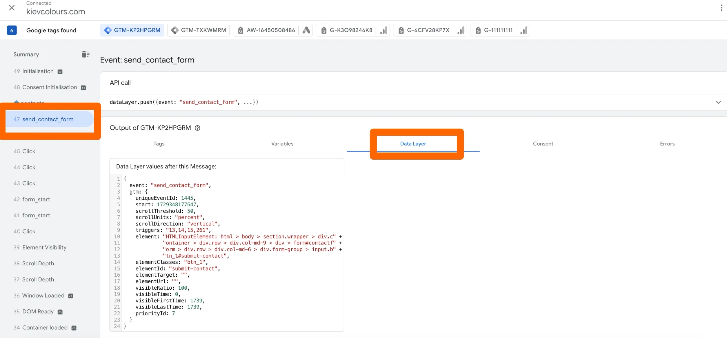
Task: Open the three-dot more options menu
Action: [721, 8]
